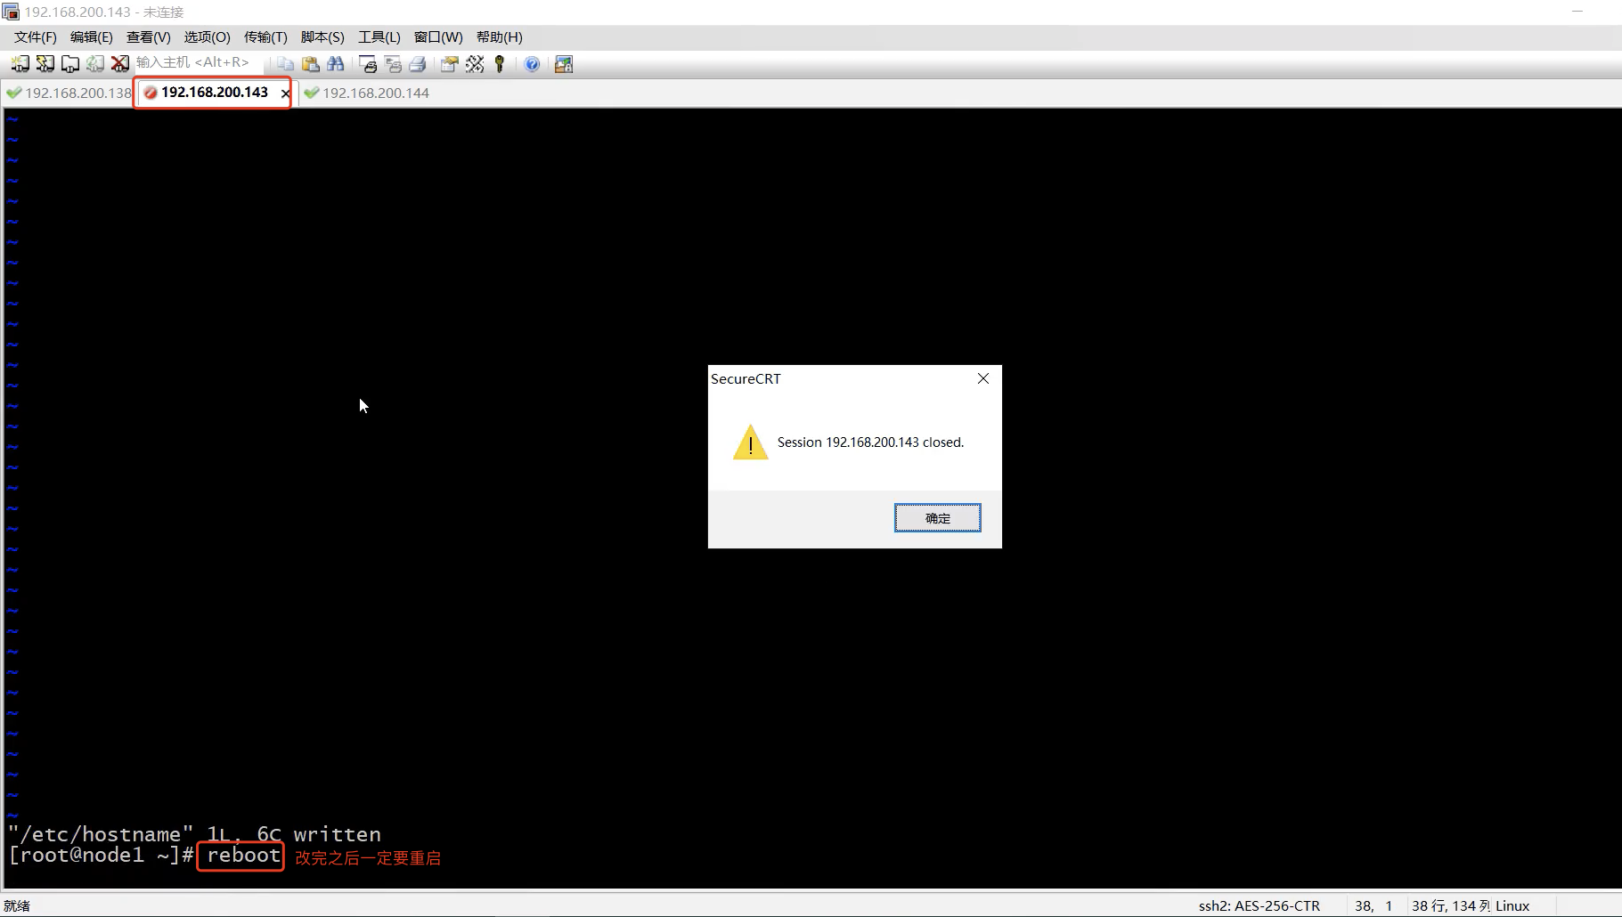Click the Disconnect session icon

click(x=119, y=64)
